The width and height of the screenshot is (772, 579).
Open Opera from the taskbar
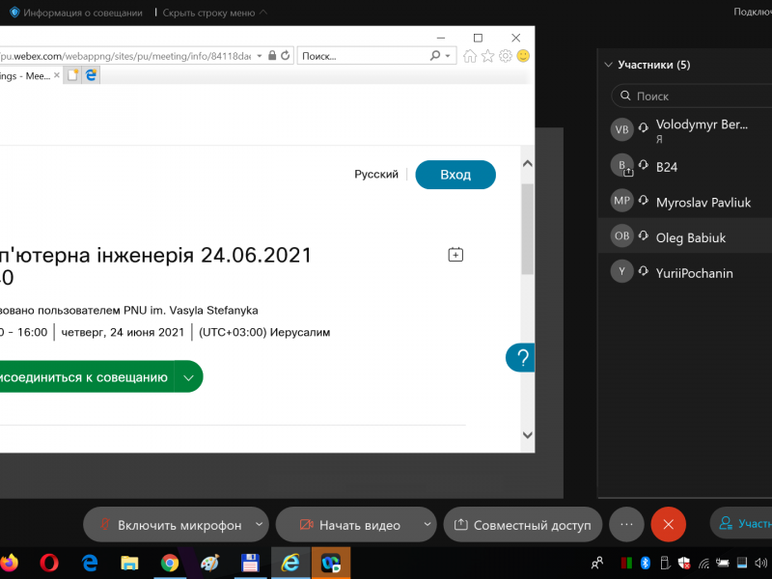pyautogui.click(x=49, y=563)
